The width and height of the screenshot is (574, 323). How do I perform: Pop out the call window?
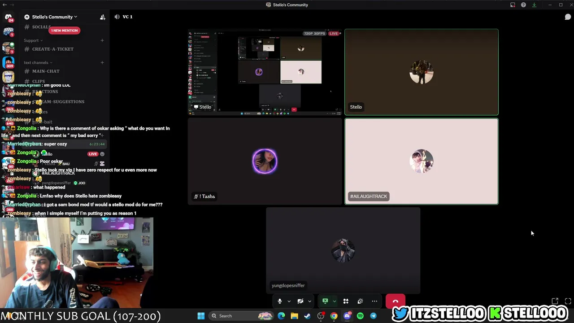click(555, 301)
